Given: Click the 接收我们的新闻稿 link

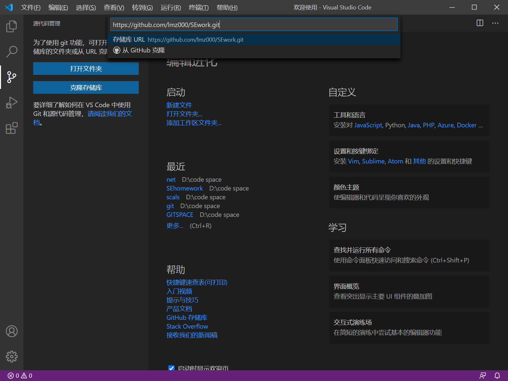Looking at the screenshot, I should (192, 335).
